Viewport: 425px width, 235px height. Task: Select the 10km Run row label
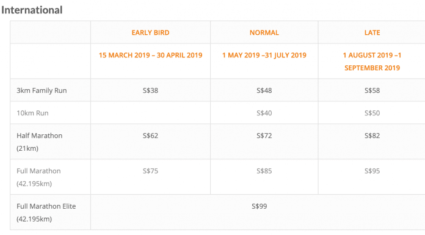[x=32, y=113]
